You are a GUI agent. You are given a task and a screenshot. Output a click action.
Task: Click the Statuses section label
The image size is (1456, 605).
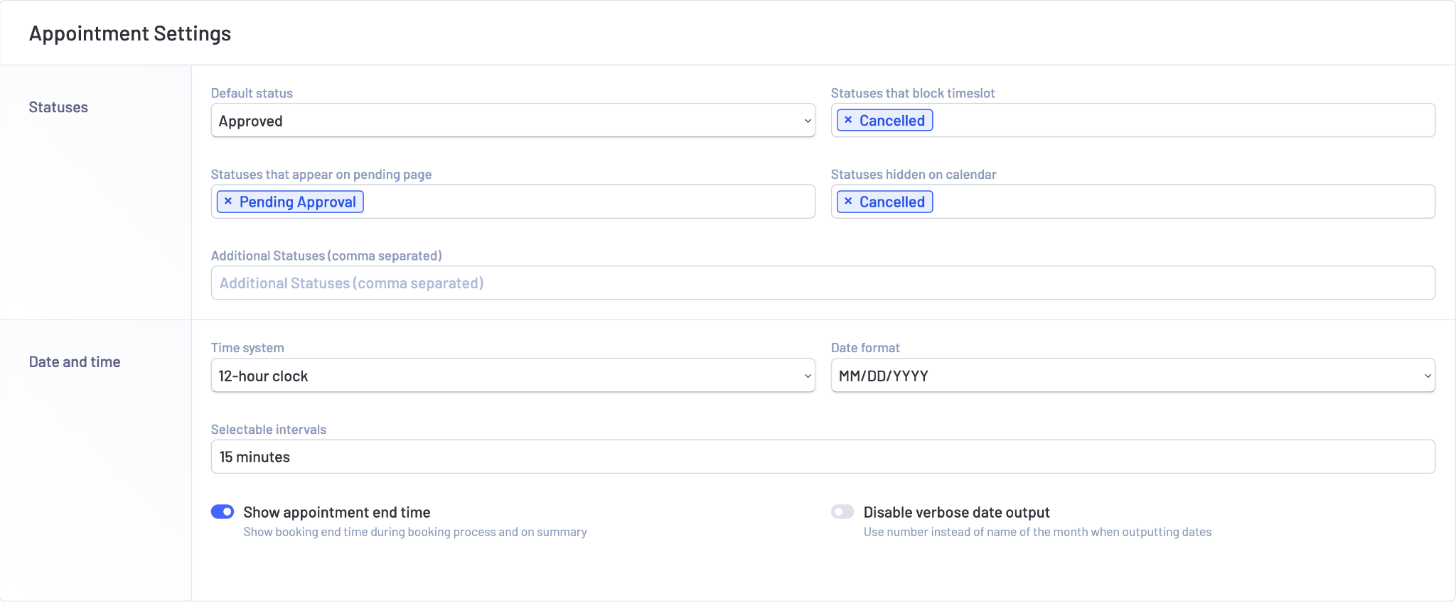point(58,107)
